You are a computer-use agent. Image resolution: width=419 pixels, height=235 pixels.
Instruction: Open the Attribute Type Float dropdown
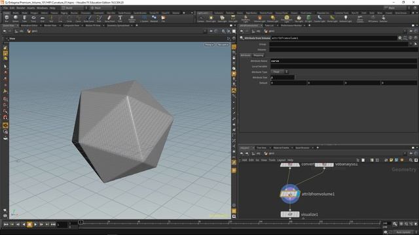[x=280, y=72]
